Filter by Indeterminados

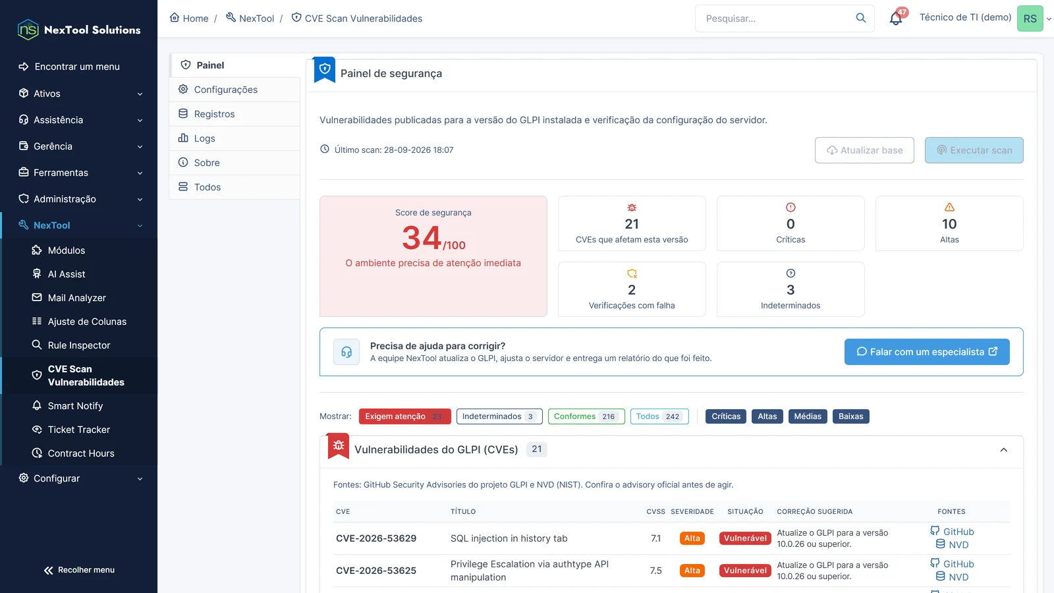(x=499, y=416)
